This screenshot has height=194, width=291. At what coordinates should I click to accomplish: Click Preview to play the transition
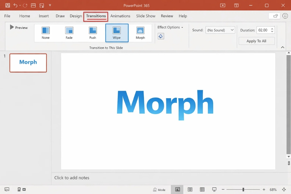pyautogui.click(x=18, y=27)
